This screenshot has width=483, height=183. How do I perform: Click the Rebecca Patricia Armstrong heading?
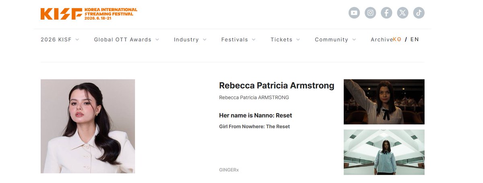point(277,85)
